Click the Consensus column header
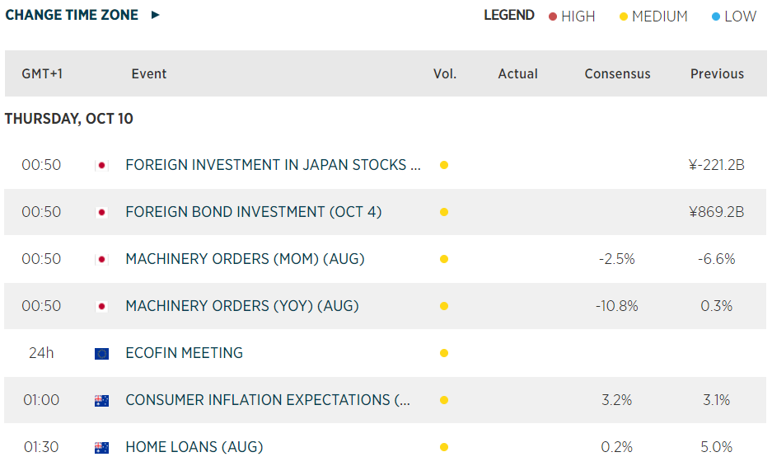This screenshot has height=471, width=772. (x=617, y=73)
